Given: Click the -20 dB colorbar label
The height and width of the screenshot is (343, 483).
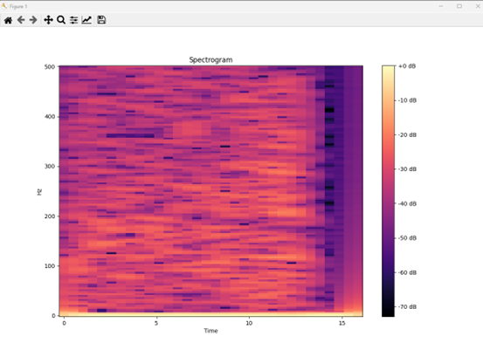Looking at the screenshot, I should pos(407,135).
